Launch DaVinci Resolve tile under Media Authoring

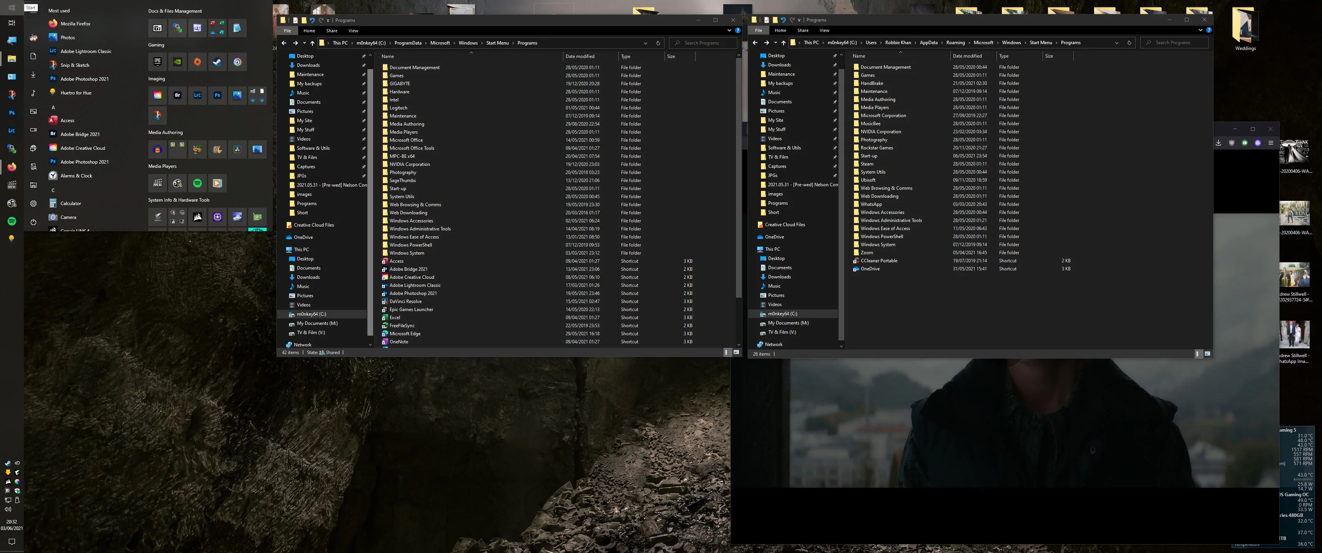coord(237,150)
